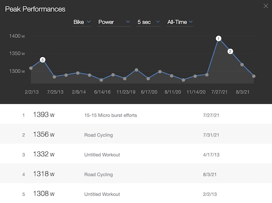Select the 1393 w top peak row
The width and height of the screenshot is (272, 203).
(136, 116)
